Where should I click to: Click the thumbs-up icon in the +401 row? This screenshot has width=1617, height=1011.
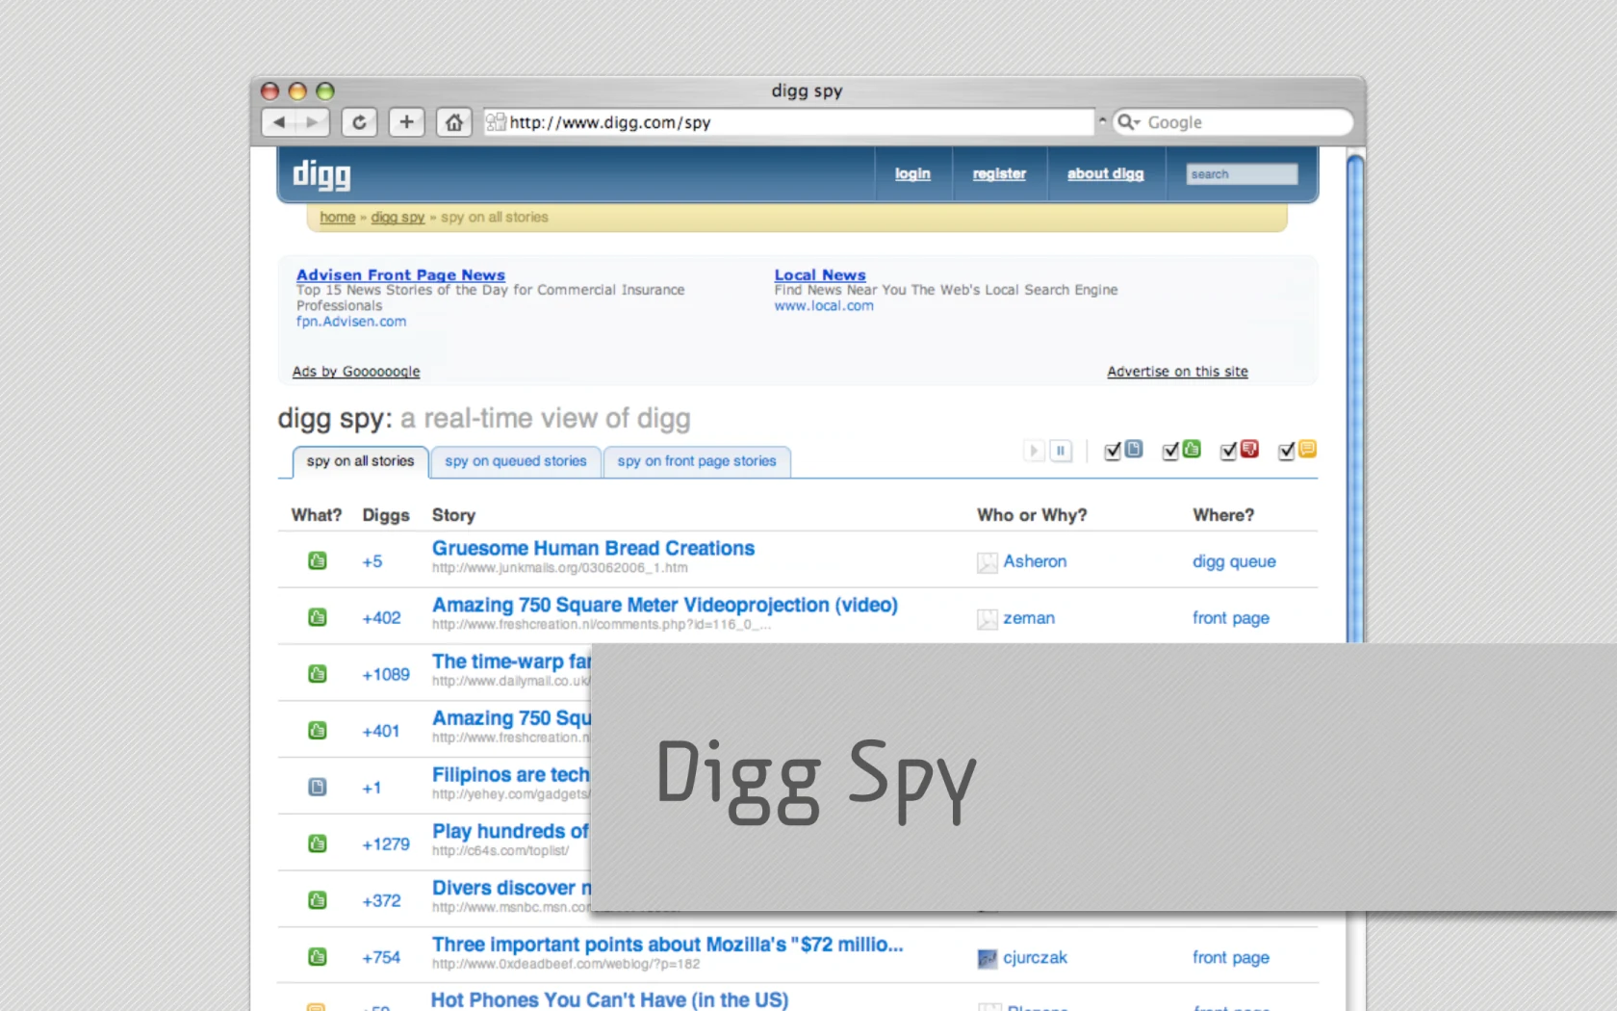pyautogui.click(x=317, y=731)
